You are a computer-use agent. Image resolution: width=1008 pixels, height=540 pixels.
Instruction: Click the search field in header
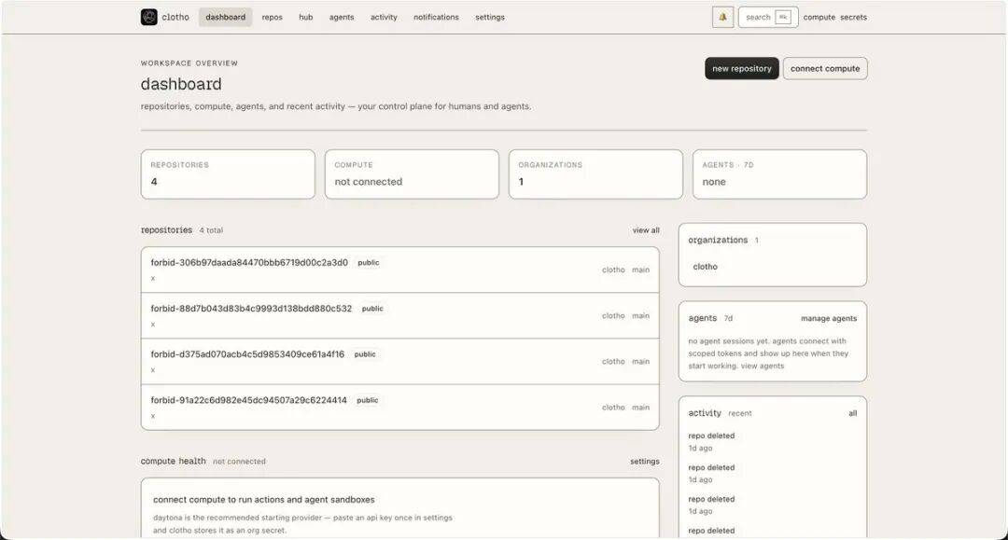tap(768, 18)
